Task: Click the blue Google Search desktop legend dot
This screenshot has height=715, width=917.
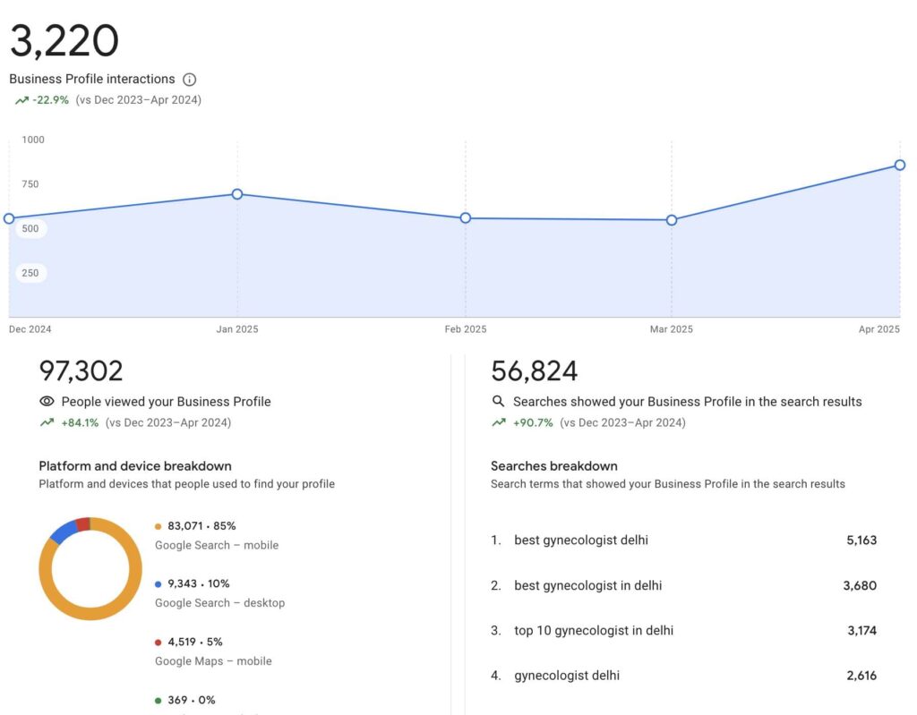Action: click(x=158, y=584)
